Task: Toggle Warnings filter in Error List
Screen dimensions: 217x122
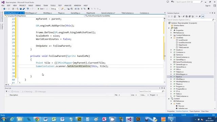Action: pyautogui.click(x=27, y=91)
